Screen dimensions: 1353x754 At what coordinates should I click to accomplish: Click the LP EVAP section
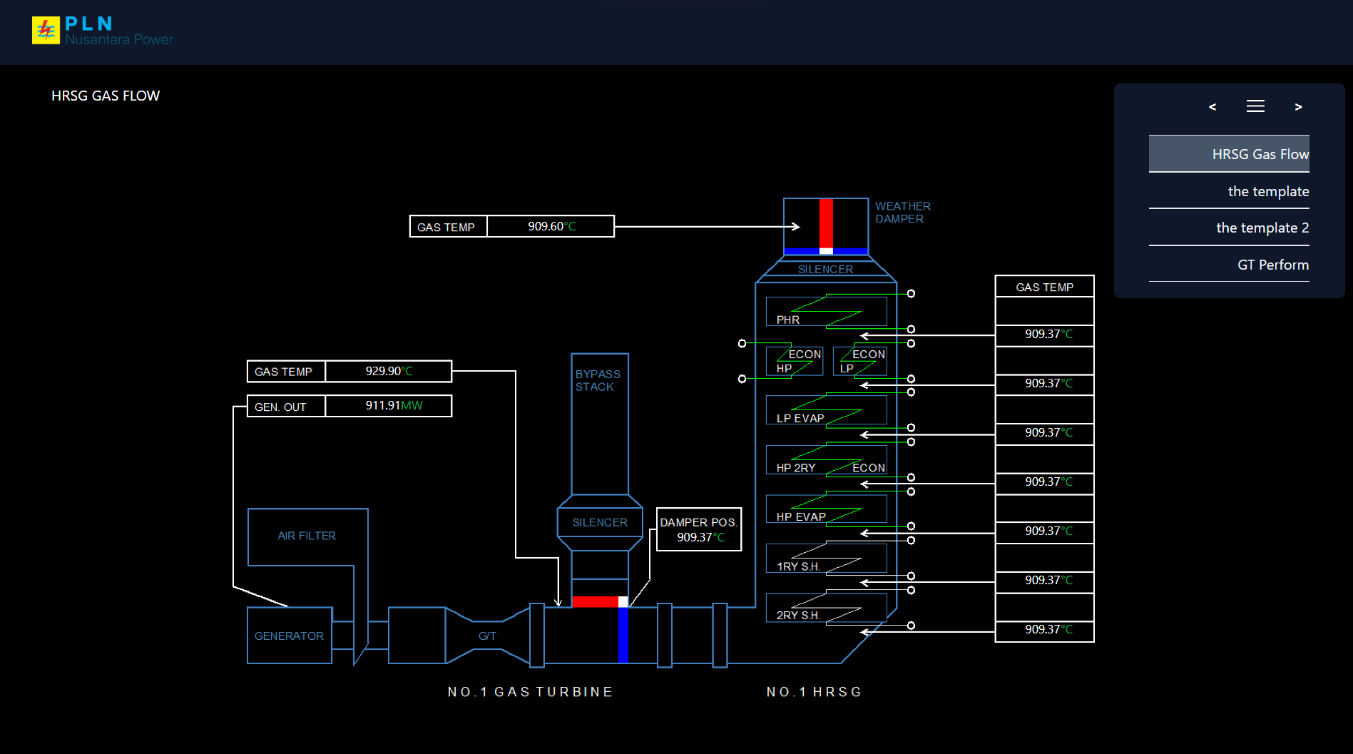click(826, 410)
